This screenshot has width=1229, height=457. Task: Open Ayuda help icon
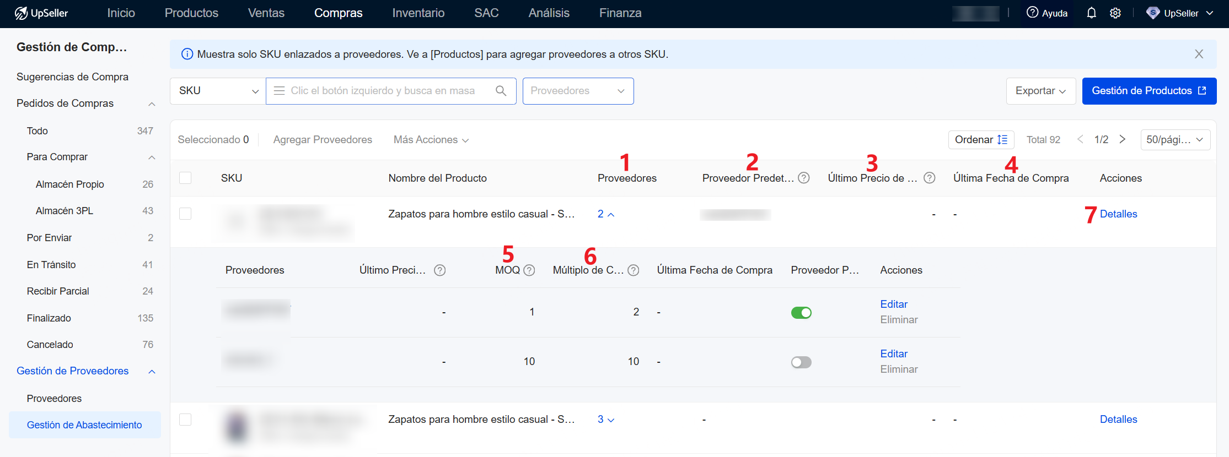pyautogui.click(x=1032, y=13)
